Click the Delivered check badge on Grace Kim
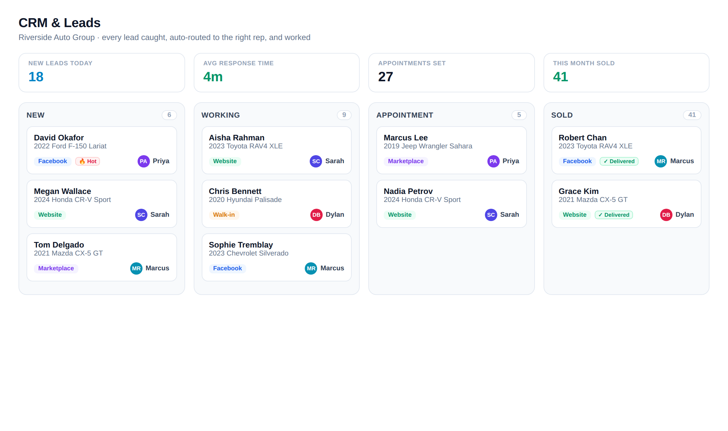The image size is (728, 431). tap(614, 215)
